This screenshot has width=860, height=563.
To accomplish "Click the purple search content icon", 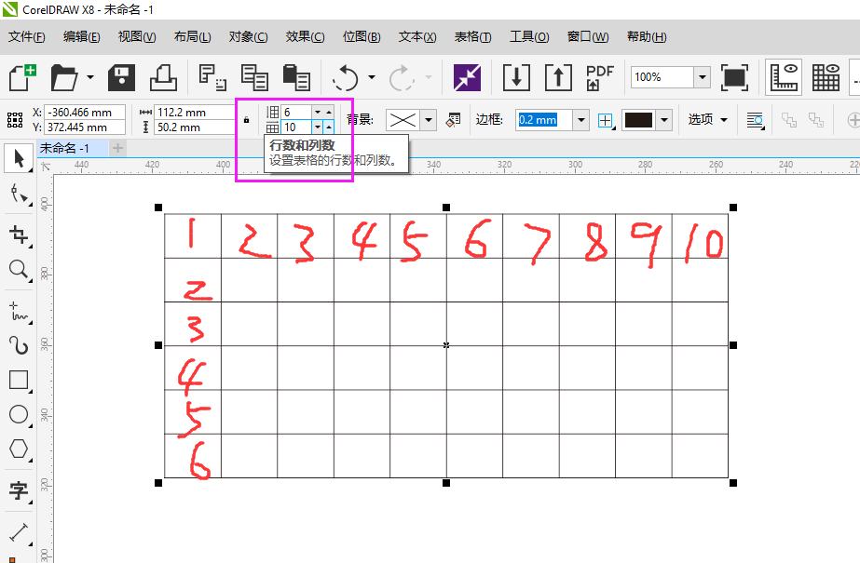I will pyautogui.click(x=467, y=77).
